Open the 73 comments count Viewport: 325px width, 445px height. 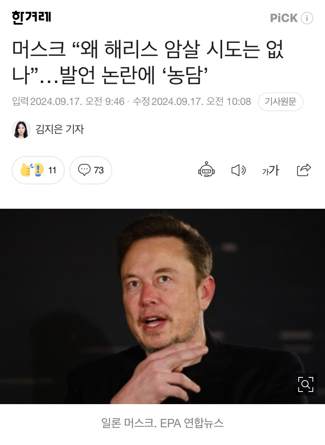pos(99,170)
